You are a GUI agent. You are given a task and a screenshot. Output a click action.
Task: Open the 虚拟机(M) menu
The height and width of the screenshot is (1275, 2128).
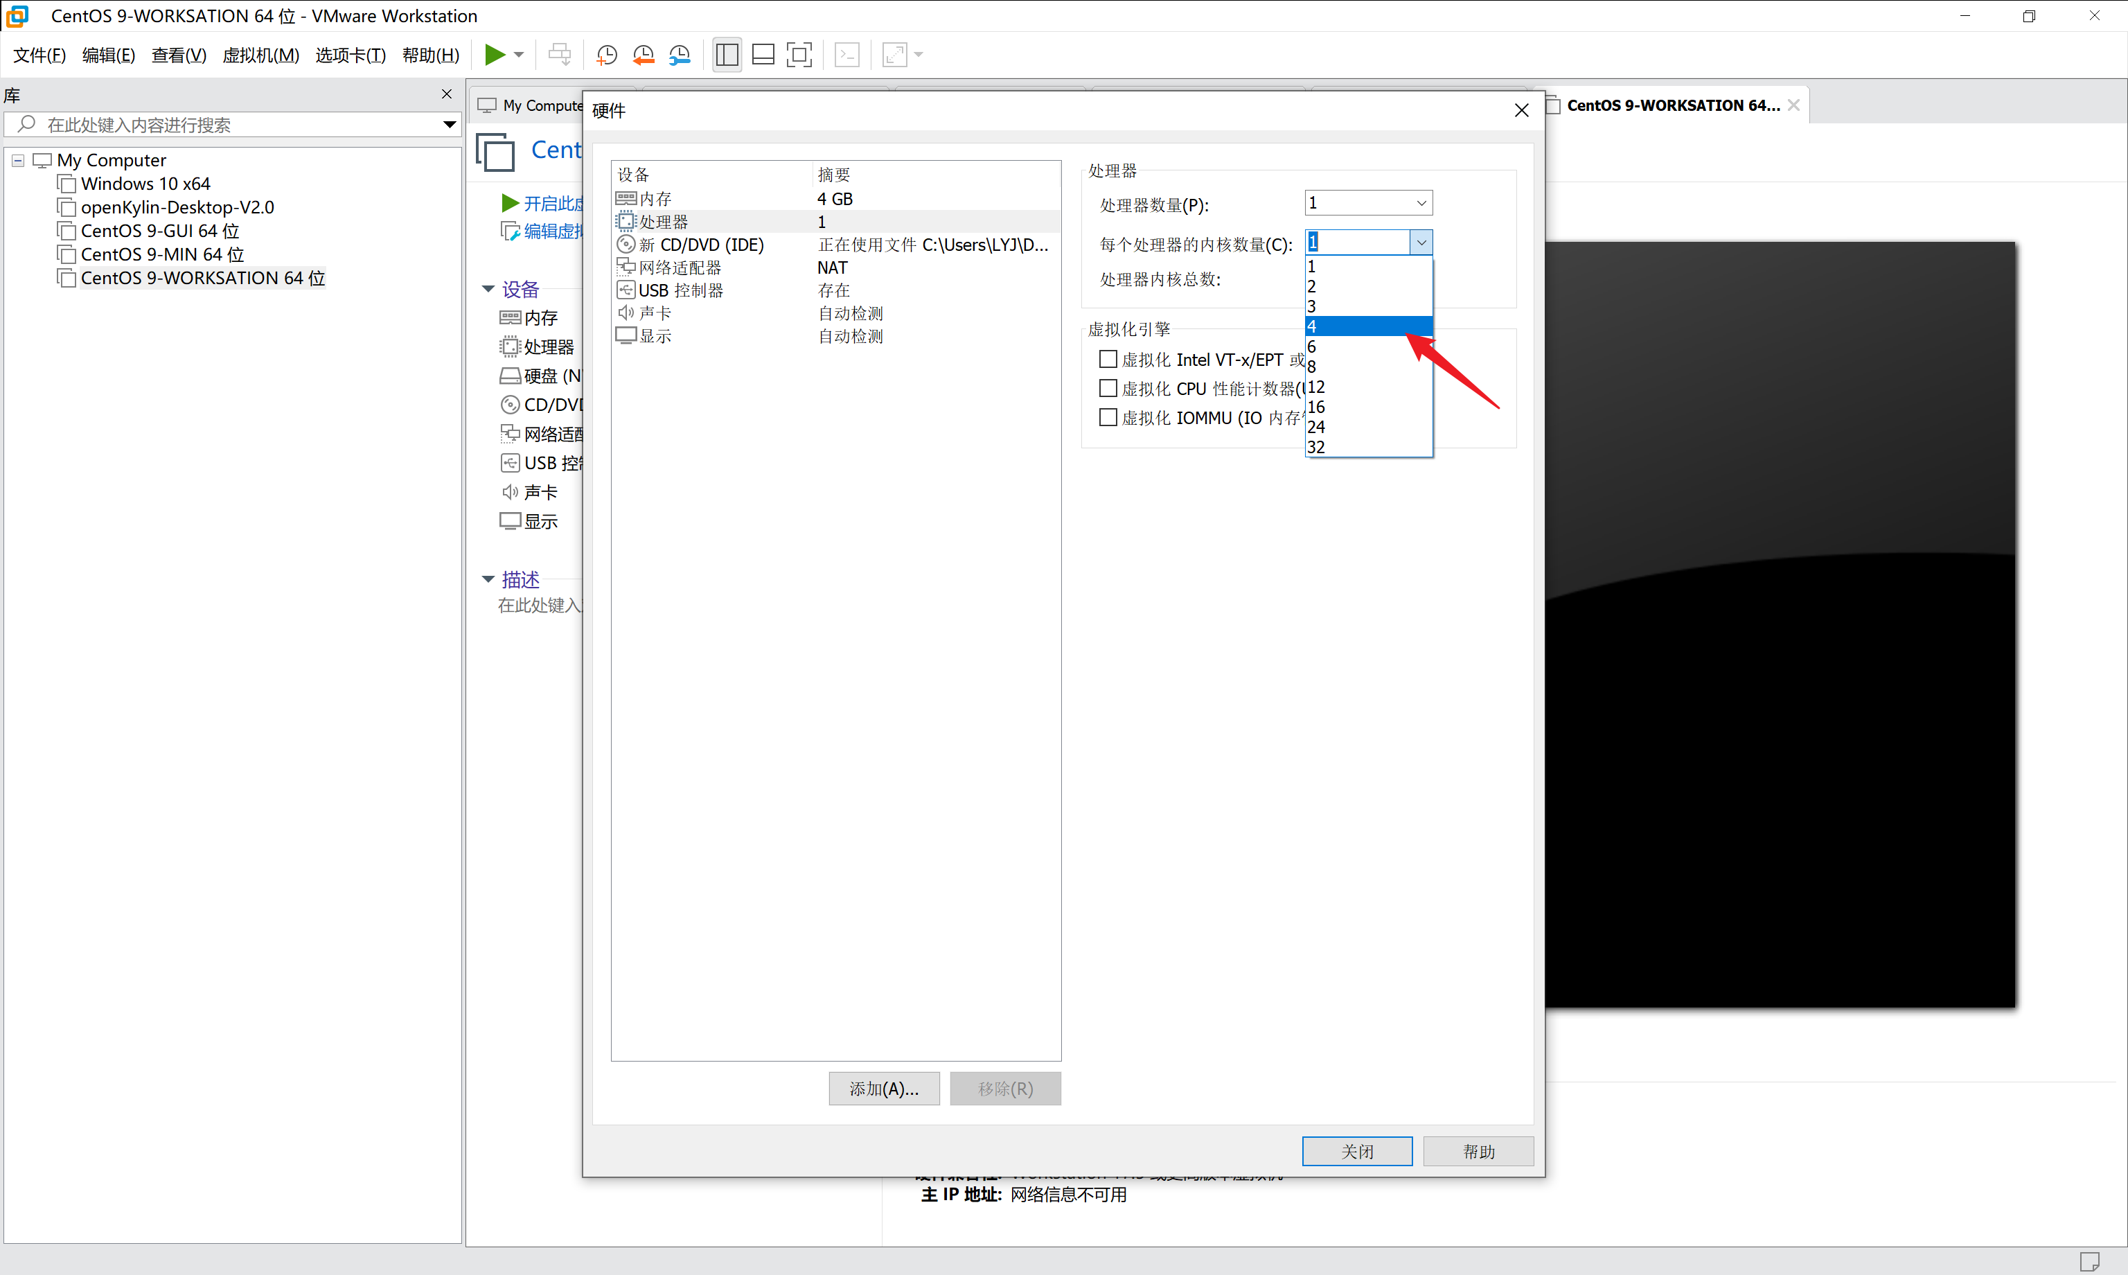(x=261, y=55)
